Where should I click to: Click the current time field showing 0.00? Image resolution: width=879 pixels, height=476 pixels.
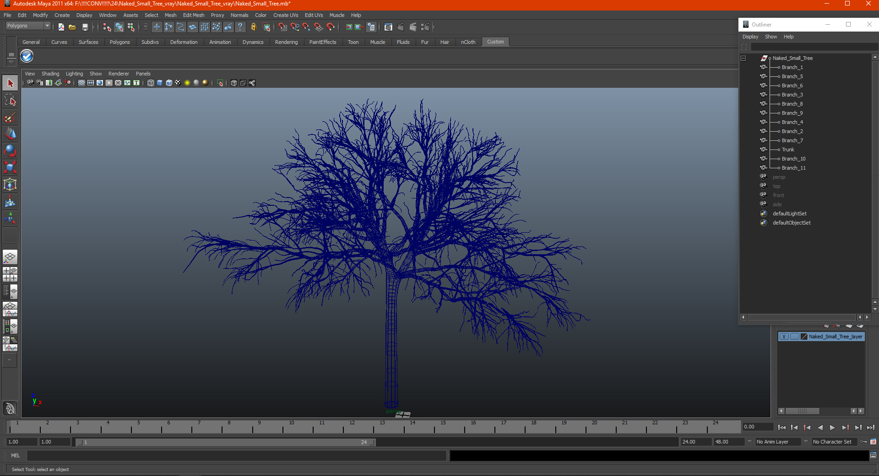(x=758, y=427)
